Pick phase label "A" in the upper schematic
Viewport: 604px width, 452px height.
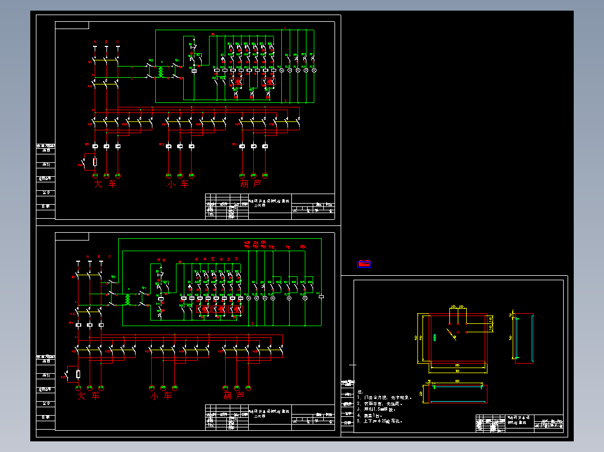(95, 42)
